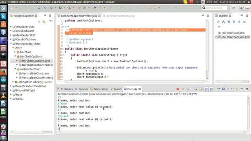
Task: Click the Quick Access search field
Action: point(215,8)
